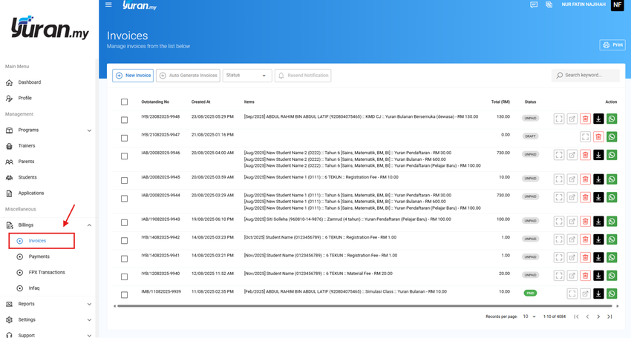631x338 pixels.
Task: Open the Status filter dropdown
Action: tap(247, 75)
